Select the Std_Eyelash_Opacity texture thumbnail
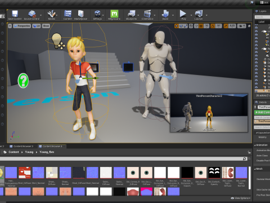Image resolution: width=270 pixels, height=203 pixels. click(214, 173)
